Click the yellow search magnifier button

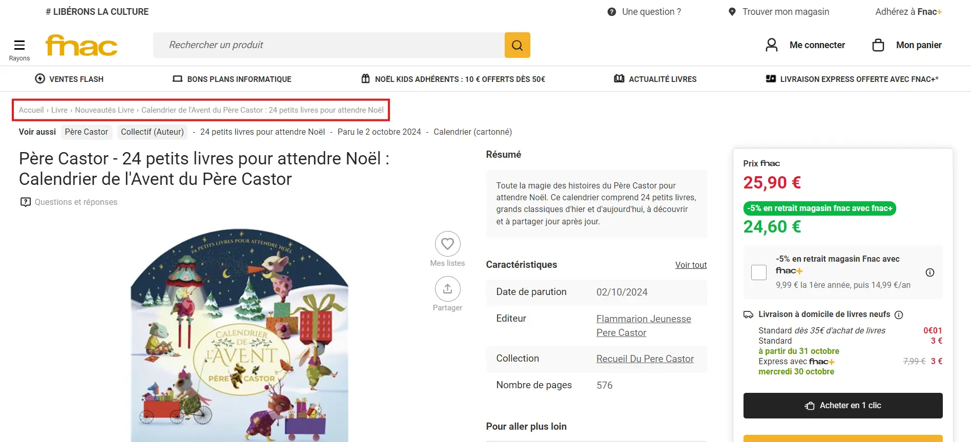point(518,45)
